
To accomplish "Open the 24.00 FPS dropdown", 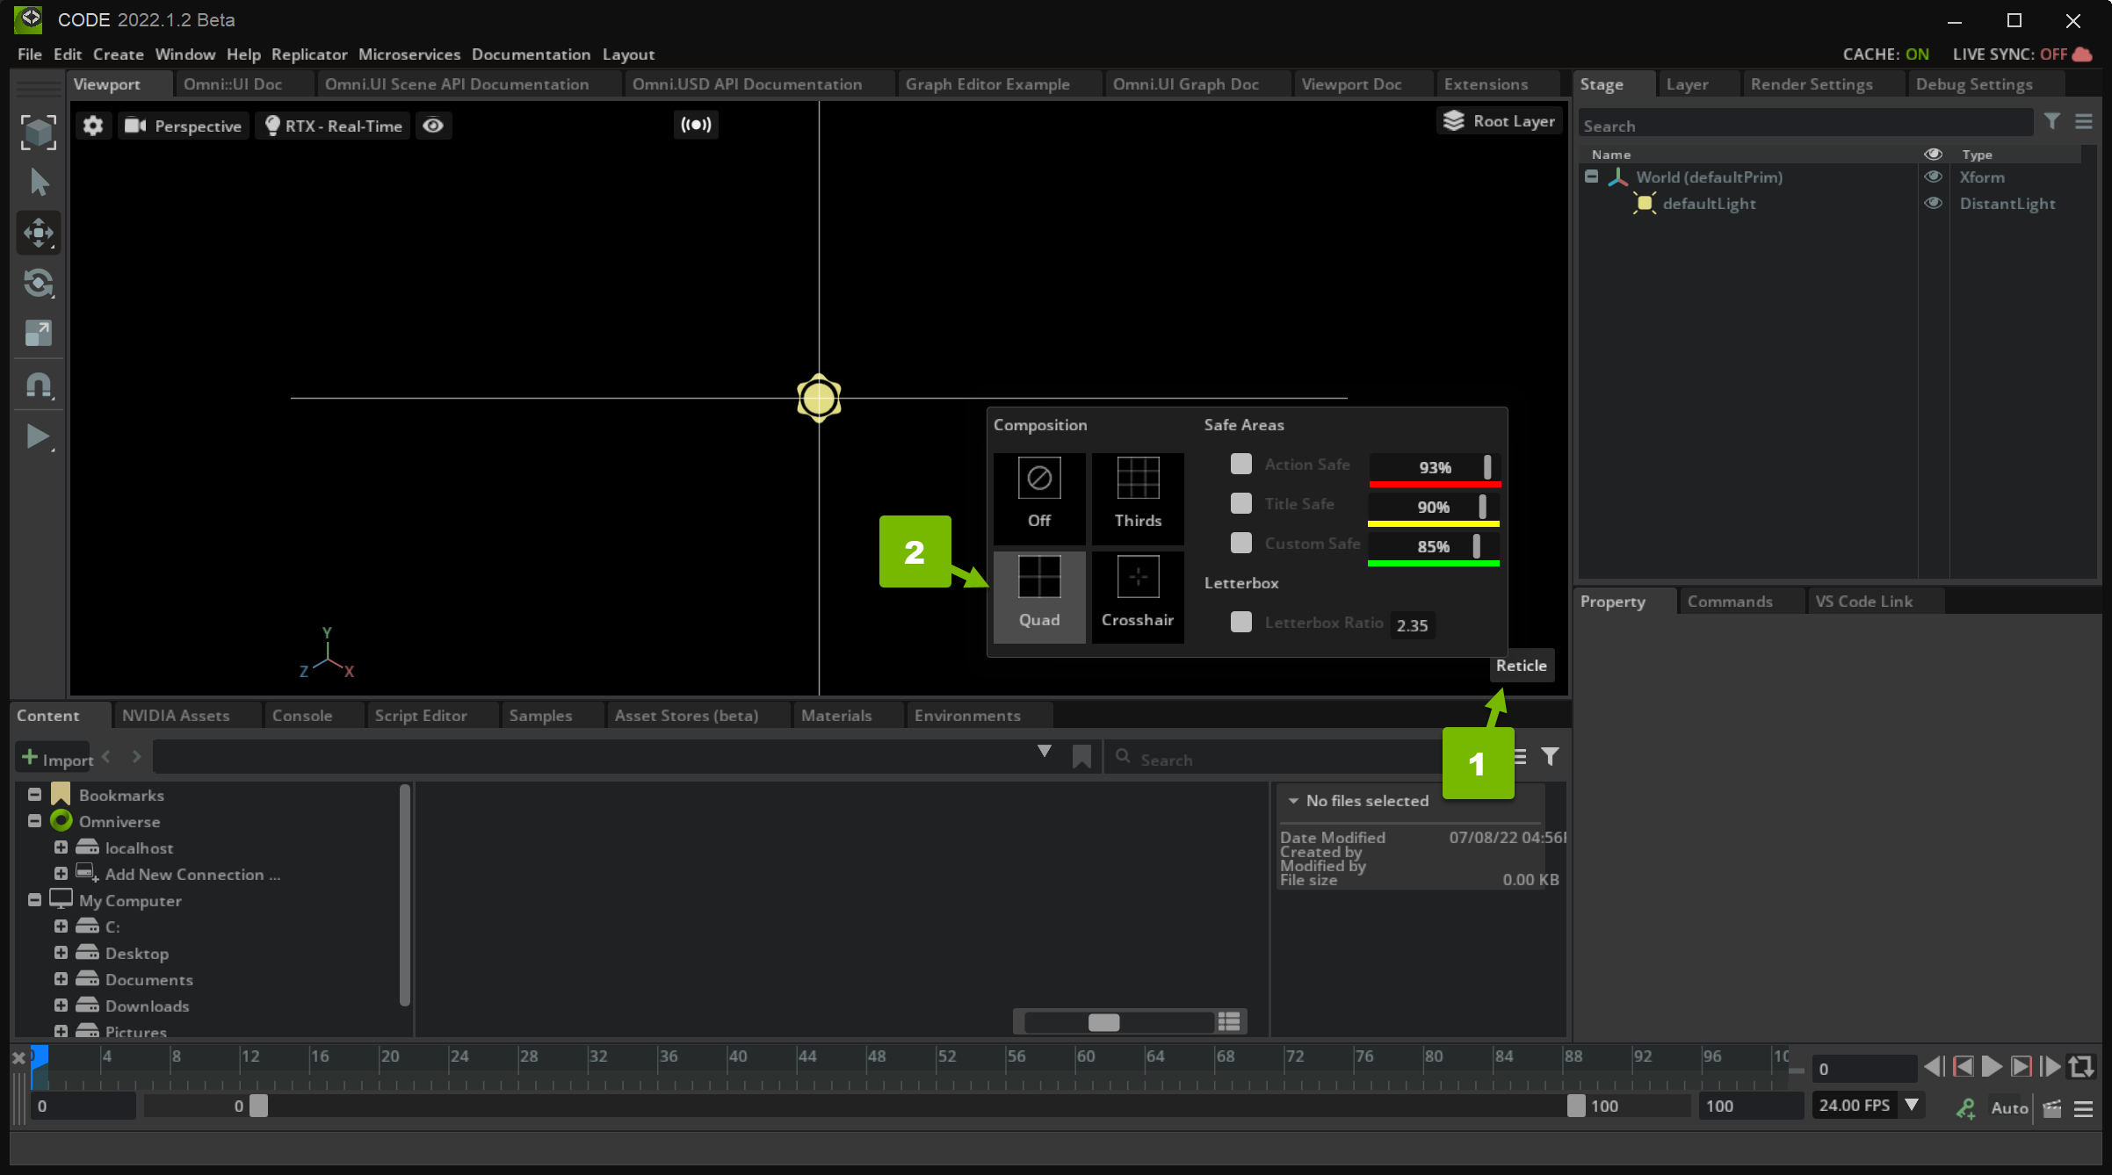I will 1911,1104.
